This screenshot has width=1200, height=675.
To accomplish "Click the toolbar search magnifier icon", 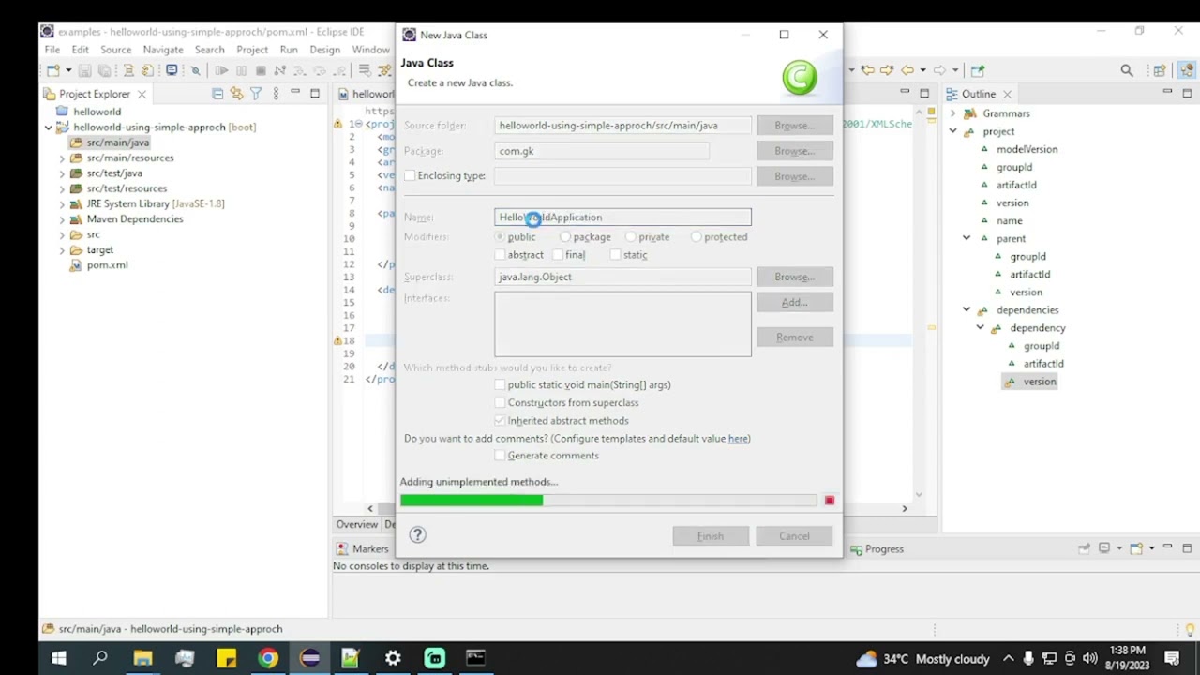I will [x=1127, y=70].
